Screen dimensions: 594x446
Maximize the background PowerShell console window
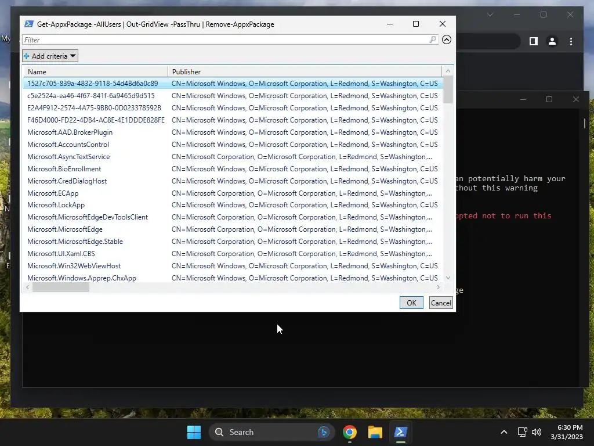(x=549, y=99)
